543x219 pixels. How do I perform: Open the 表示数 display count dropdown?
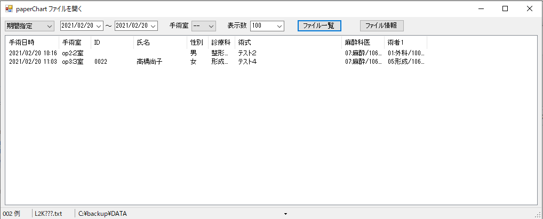(x=280, y=26)
